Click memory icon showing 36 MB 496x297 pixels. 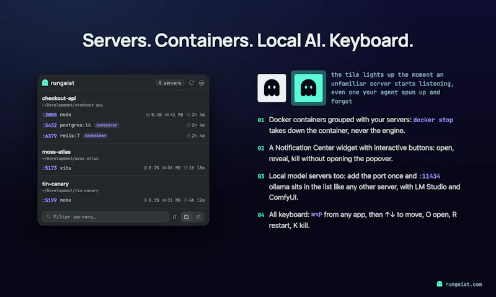tap(164, 168)
